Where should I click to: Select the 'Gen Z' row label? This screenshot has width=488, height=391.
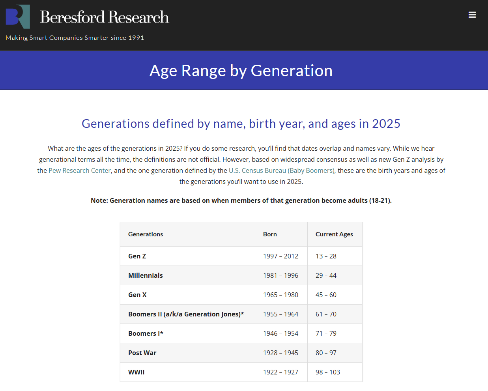pyautogui.click(x=137, y=256)
